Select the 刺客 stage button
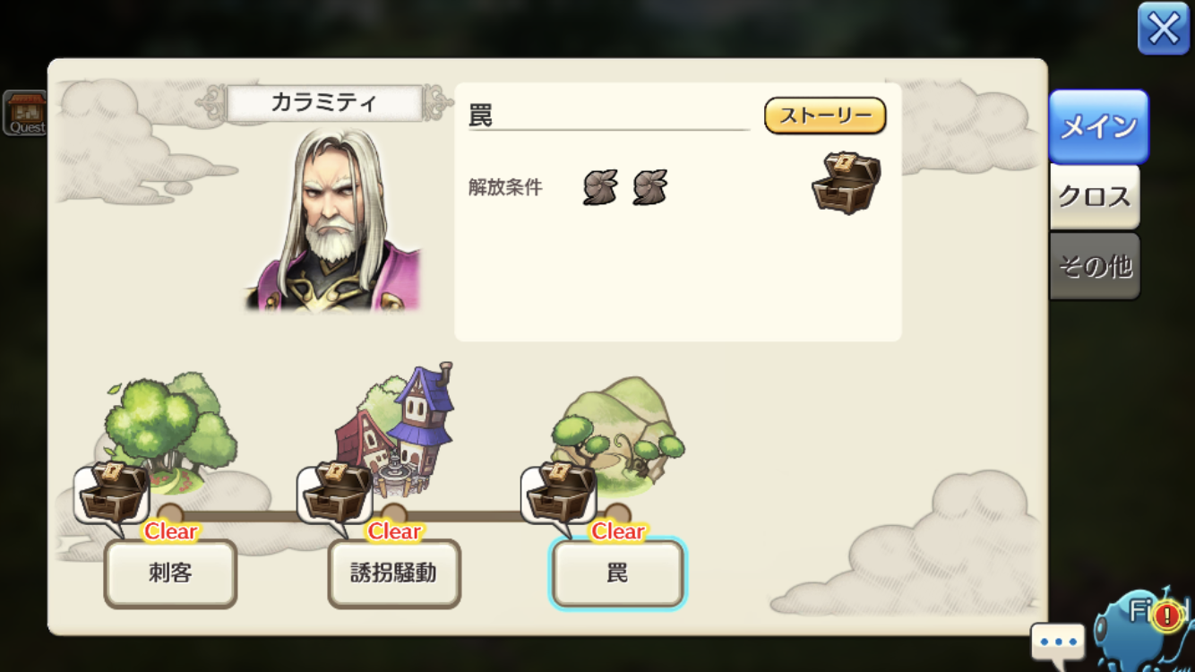This screenshot has height=672, width=1195. [x=170, y=573]
